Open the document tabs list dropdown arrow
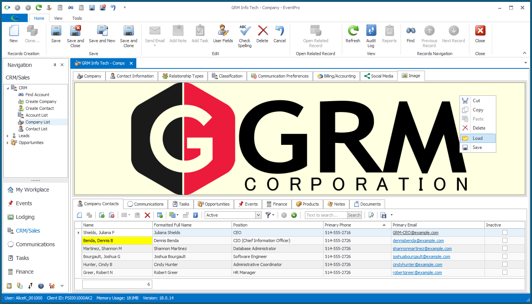 (x=526, y=63)
